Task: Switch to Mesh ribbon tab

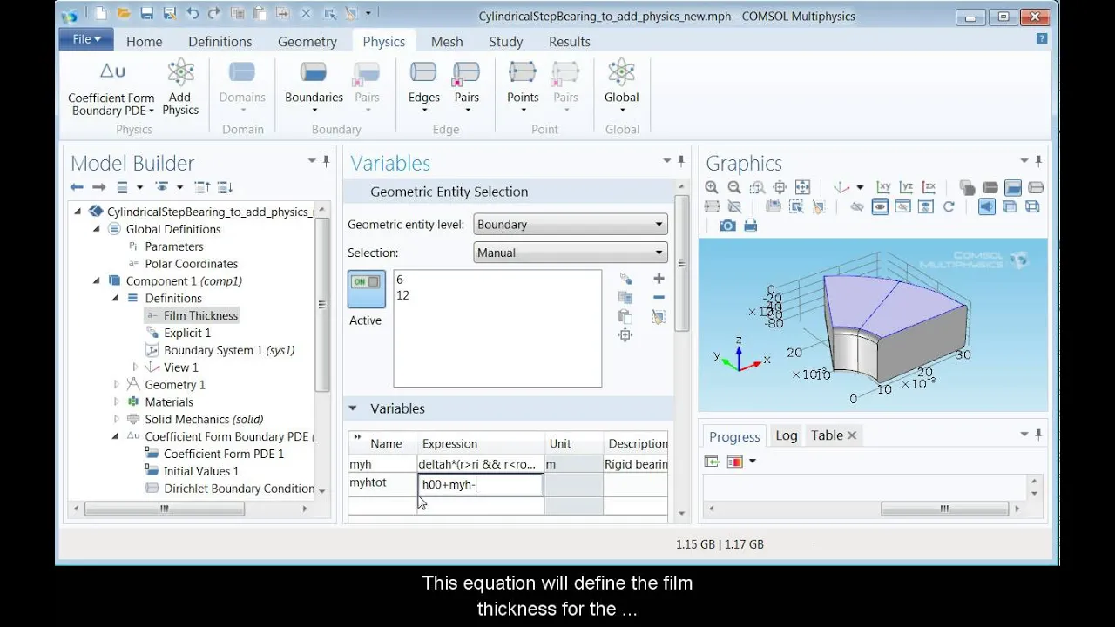Action: [x=447, y=42]
